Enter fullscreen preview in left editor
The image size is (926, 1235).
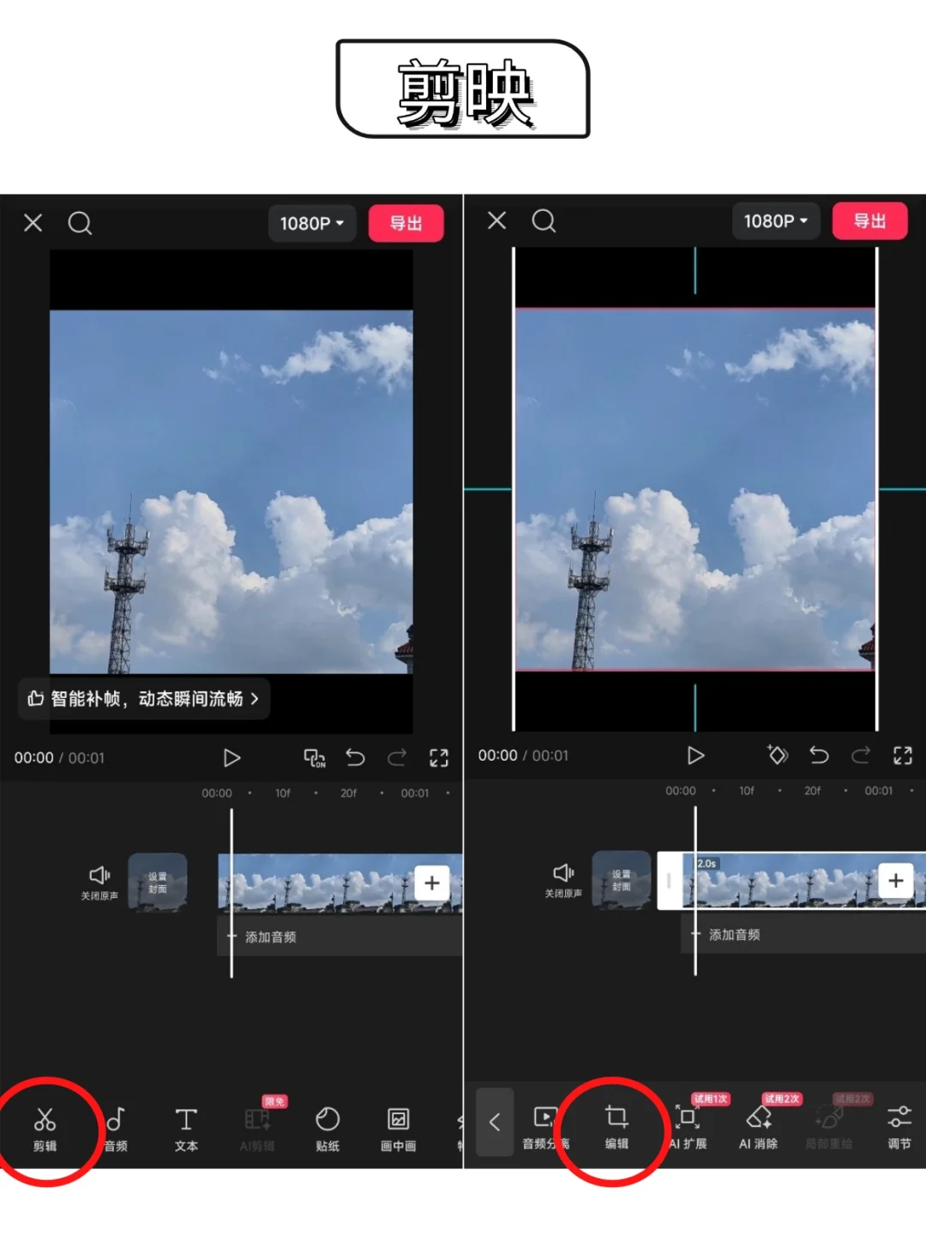pos(439,757)
